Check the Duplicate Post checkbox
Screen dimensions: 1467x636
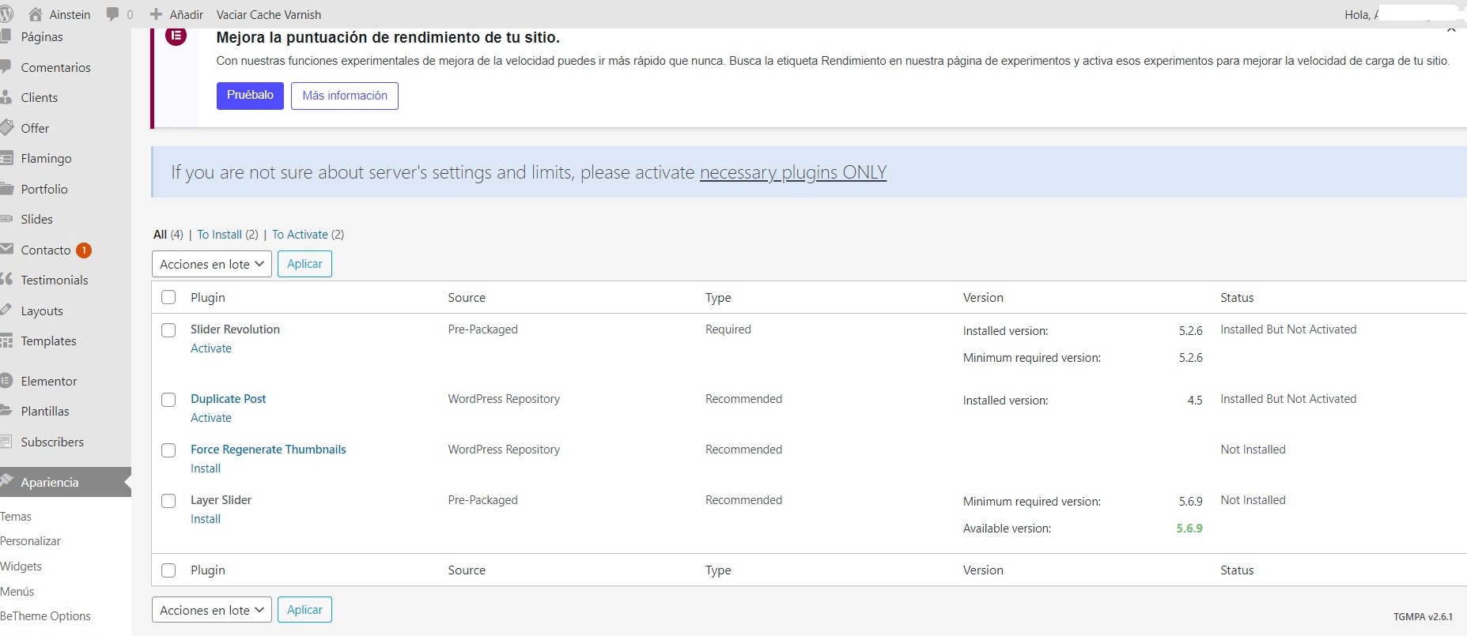click(x=168, y=400)
